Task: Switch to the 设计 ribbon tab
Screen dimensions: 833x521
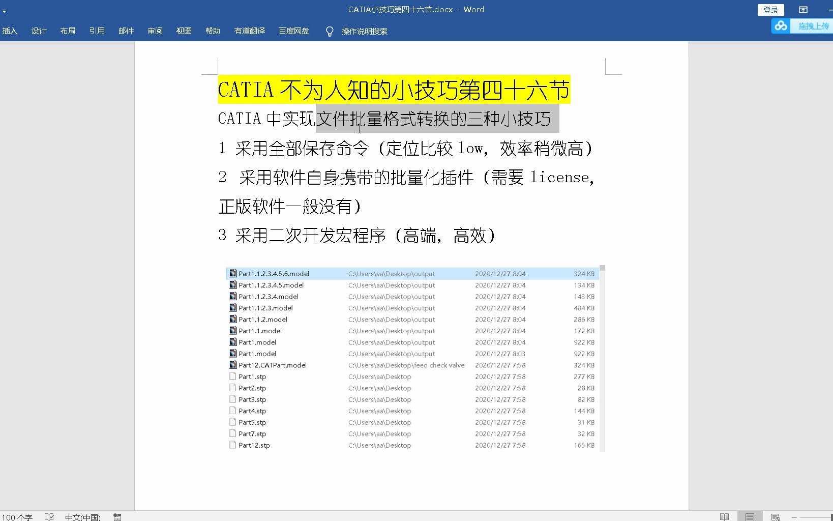Action: 39,31
